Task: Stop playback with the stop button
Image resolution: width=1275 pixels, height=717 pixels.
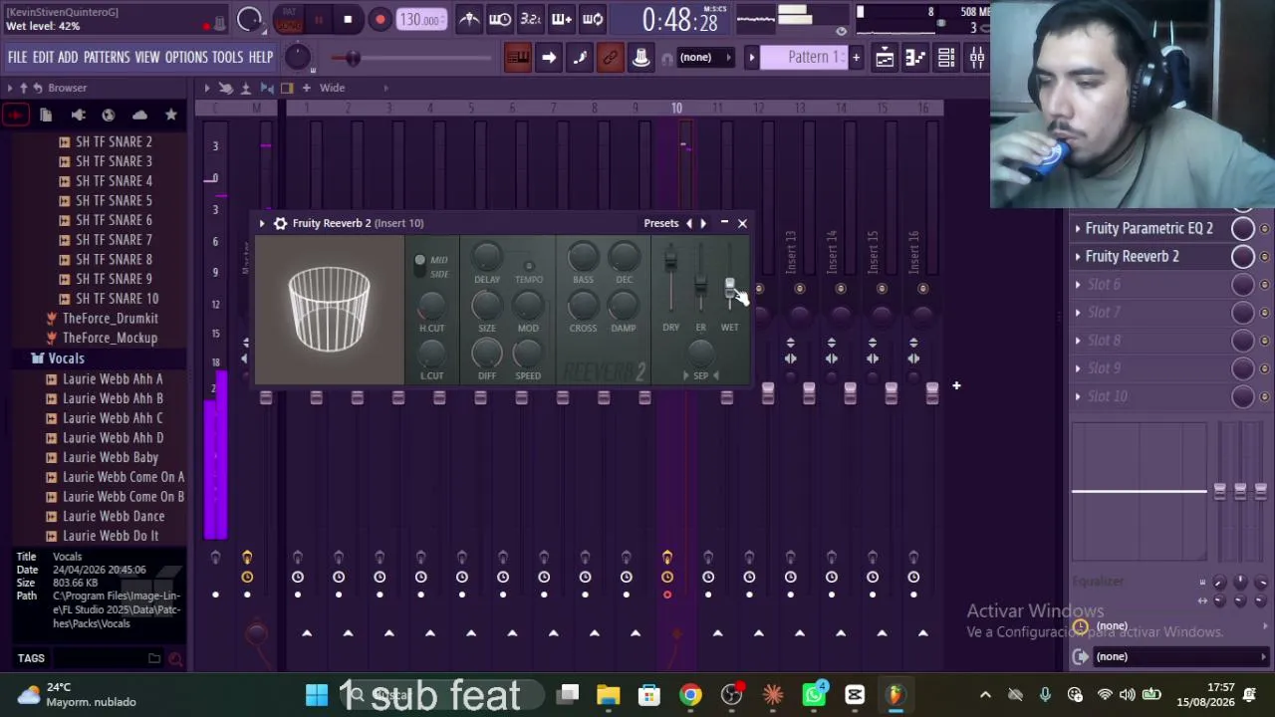Action: 348,19
